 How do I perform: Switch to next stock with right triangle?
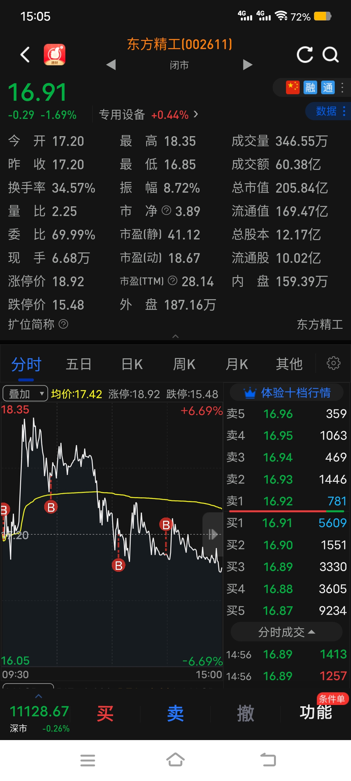248,65
